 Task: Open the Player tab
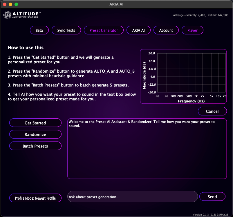(x=192, y=30)
